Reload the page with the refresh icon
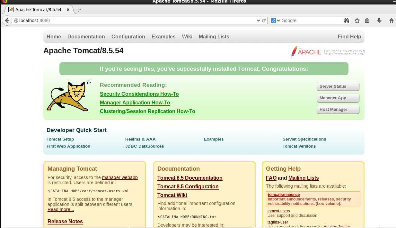396x228 pixels. click(264, 20)
